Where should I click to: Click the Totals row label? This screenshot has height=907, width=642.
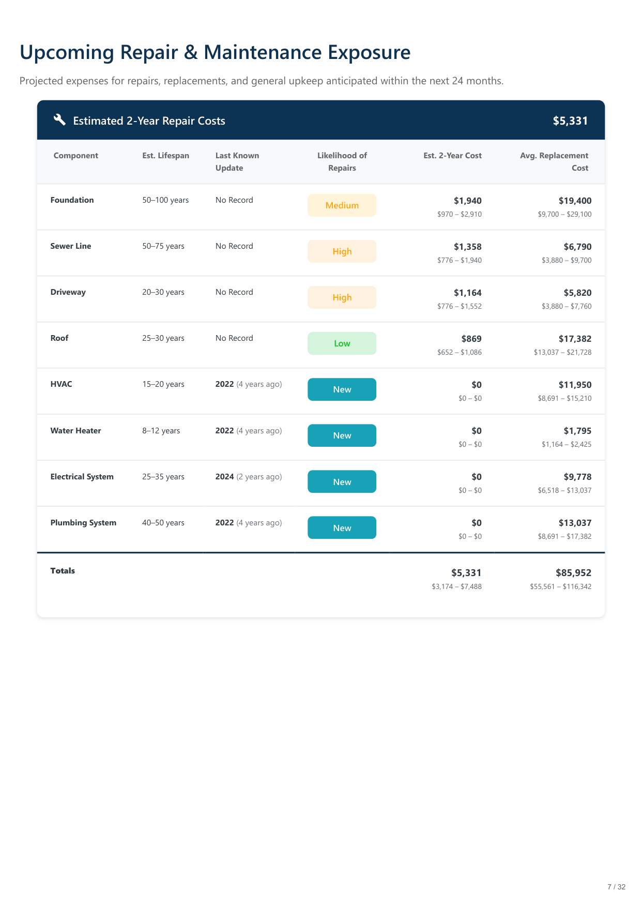(x=63, y=571)
